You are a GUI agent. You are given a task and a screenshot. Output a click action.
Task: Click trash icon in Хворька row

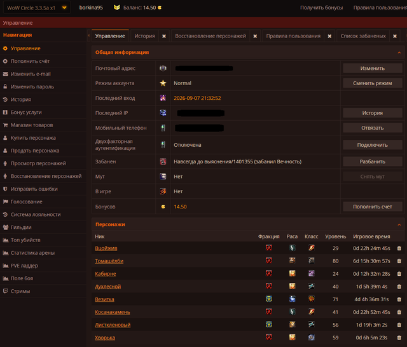point(399,337)
